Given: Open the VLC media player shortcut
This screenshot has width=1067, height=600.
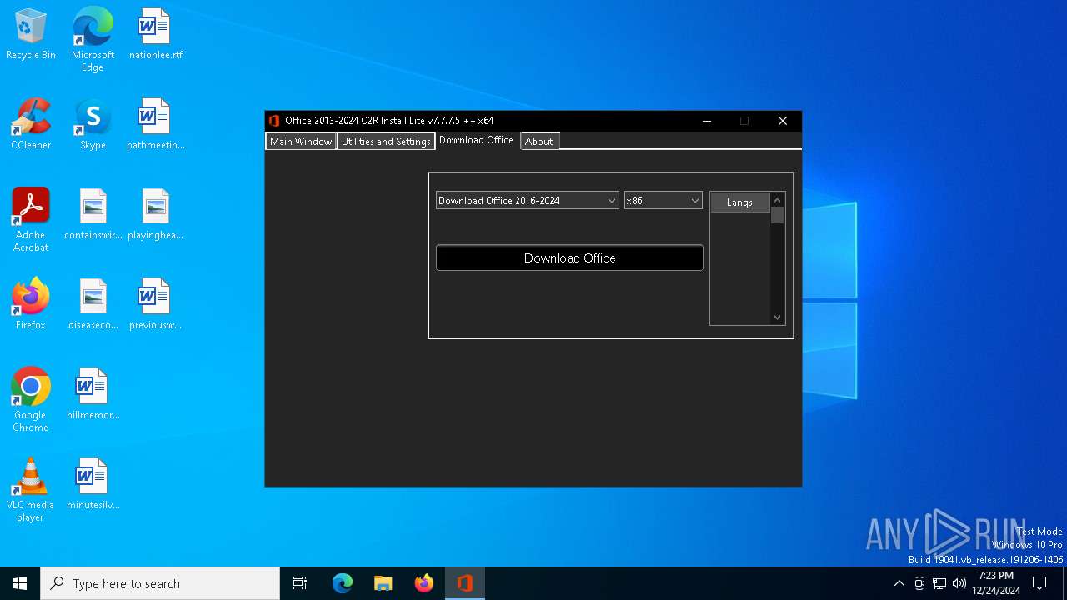Looking at the screenshot, I should point(31,490).
